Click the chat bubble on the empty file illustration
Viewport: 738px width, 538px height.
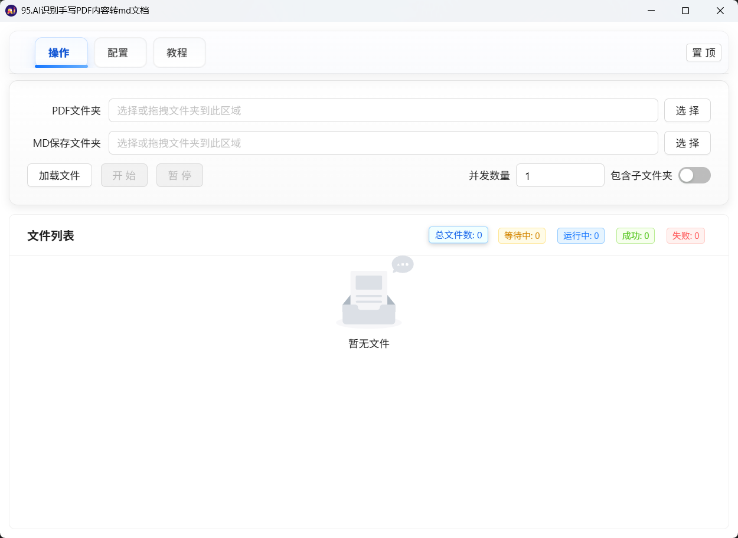click(x=402, y=264)
